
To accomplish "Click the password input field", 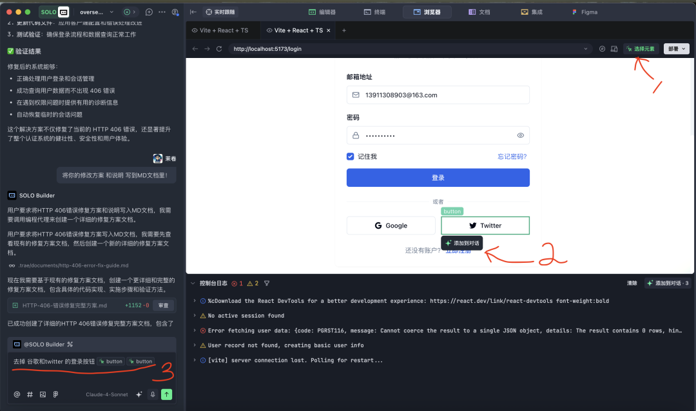I will click(438, 135).
